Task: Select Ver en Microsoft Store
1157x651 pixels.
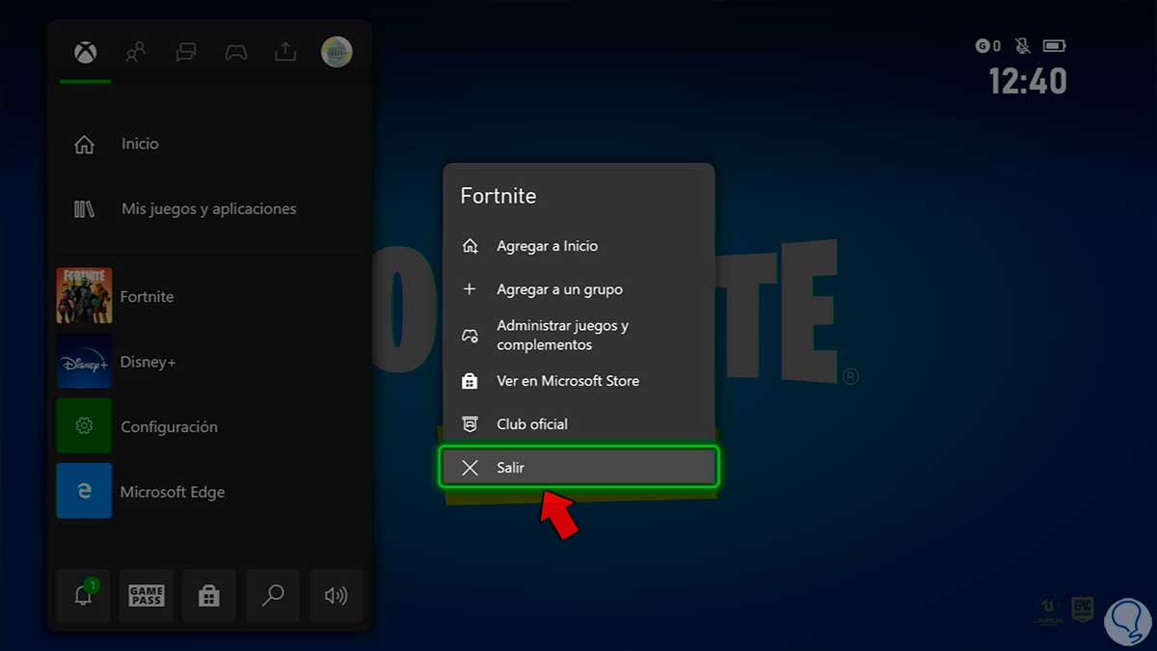Action: (578, 381)
